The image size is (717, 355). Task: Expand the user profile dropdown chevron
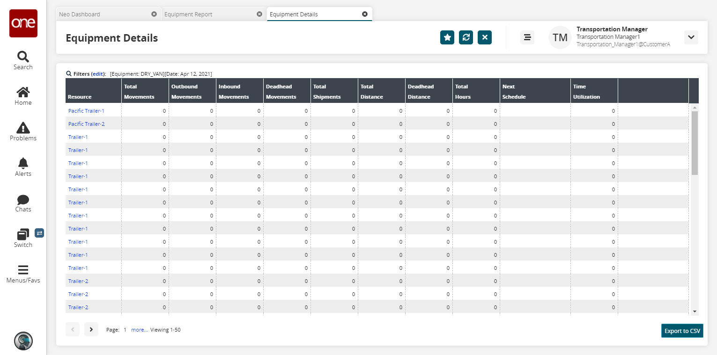click(691, 37)
